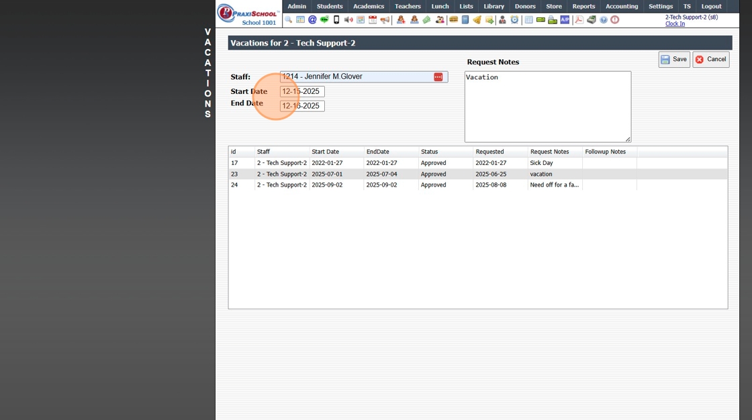Click in the Request Notes text area
This screenshot has width=752, height=420.
point(547,107)
